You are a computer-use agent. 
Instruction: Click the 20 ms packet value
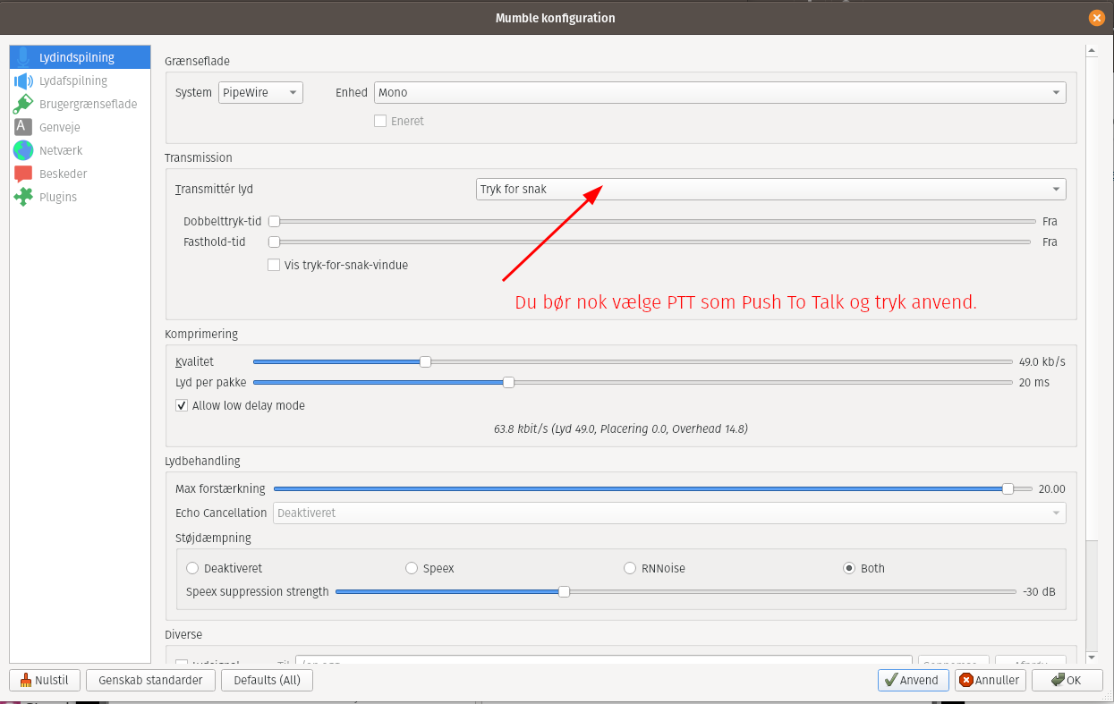1034,382
